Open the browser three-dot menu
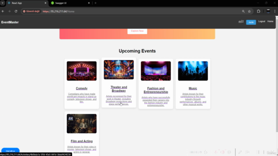The width and height of the screenshot is (278, 156). [x=275, y=11]
